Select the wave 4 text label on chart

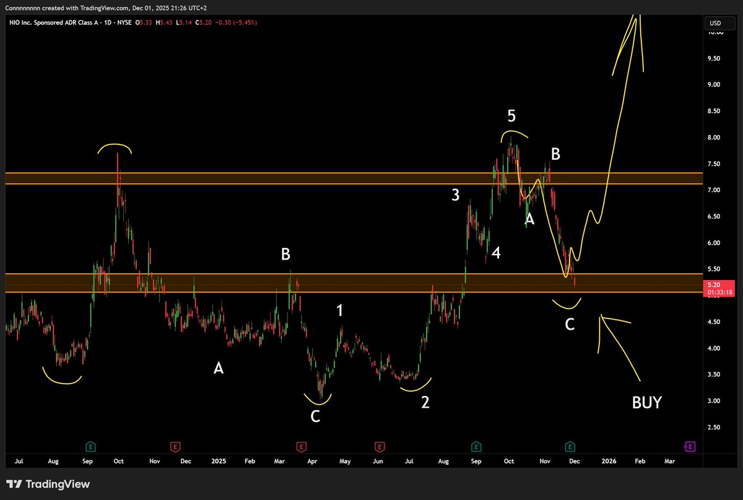pyautogui.click(x=496, y=253)
